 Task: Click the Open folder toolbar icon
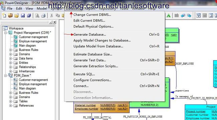(x=16, y=15)
